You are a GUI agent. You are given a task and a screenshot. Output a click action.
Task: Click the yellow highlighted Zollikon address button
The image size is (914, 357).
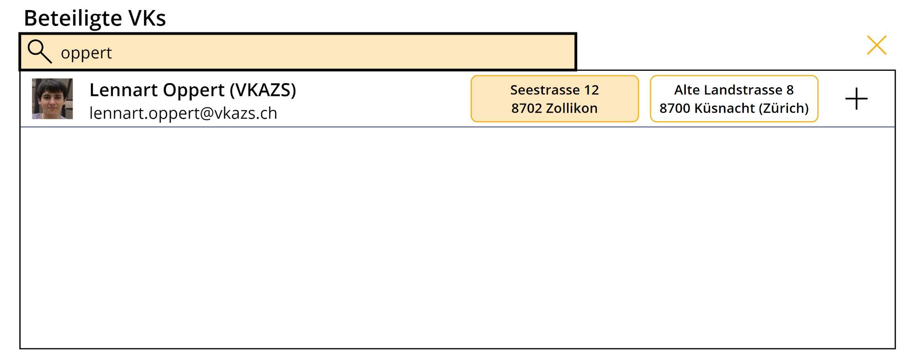(554, 99)
